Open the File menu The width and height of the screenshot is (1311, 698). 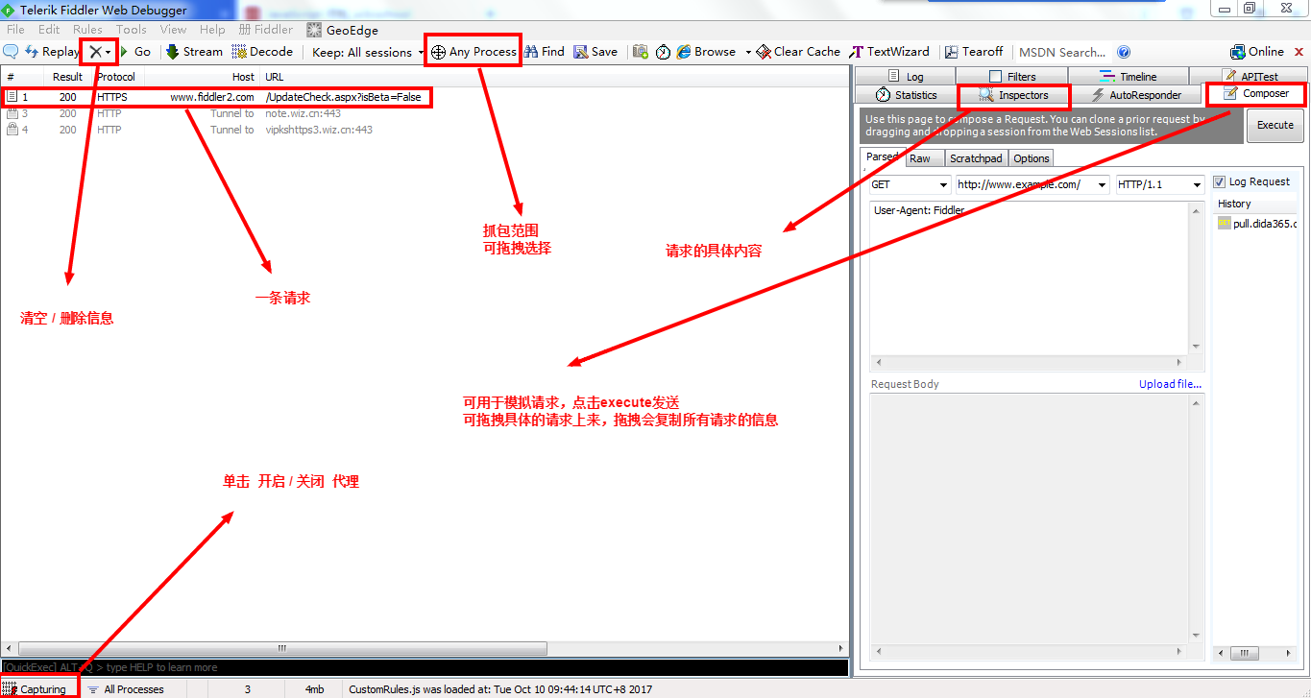click(15, 30)
